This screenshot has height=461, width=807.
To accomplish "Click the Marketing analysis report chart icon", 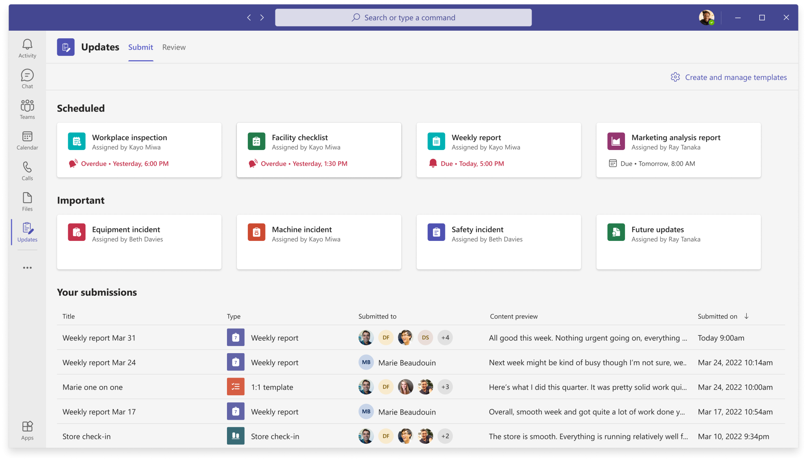I will coord(616,141).
